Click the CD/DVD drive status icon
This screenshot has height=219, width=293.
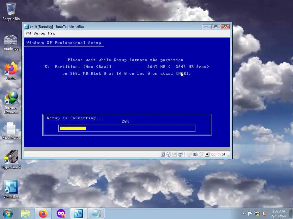pos(169,154)
